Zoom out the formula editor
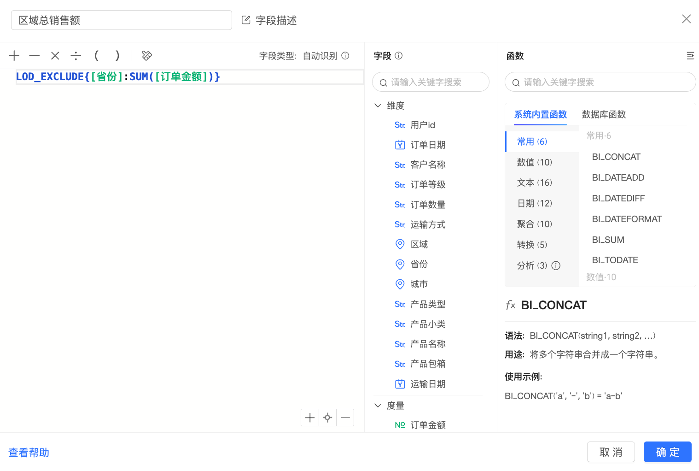 point(345,418)
